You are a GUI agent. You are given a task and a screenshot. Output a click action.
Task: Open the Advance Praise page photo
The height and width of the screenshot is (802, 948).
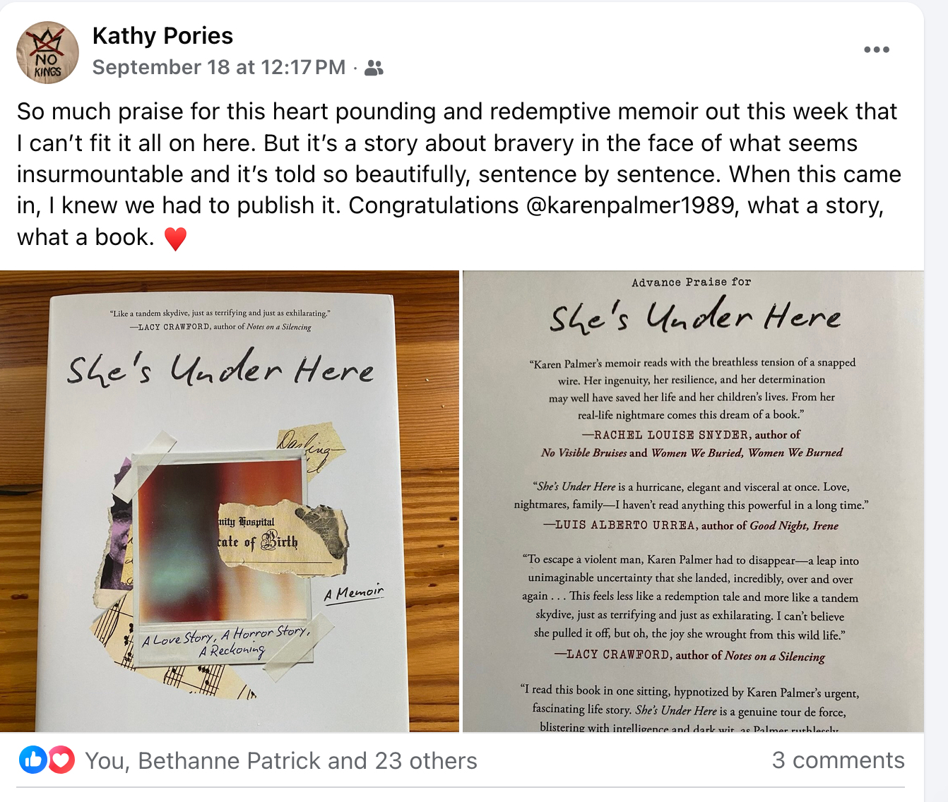pyautogui.click(x=693, y=501)
